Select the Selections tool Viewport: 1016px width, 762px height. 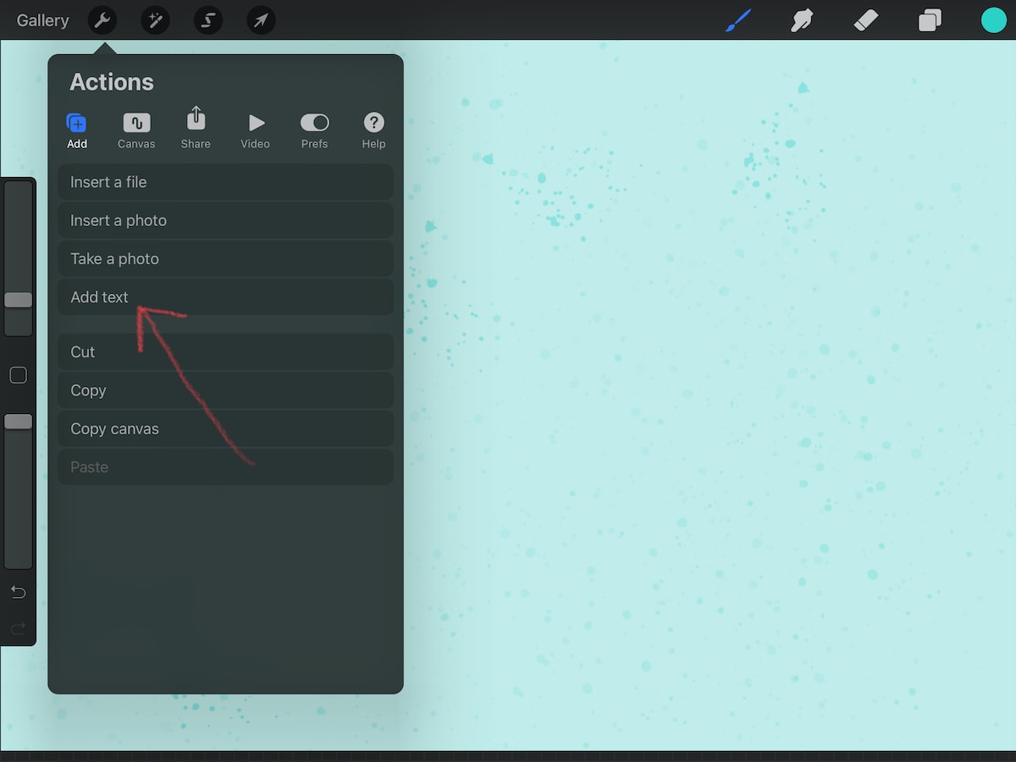pyautogui.click(x=207, y=20)
